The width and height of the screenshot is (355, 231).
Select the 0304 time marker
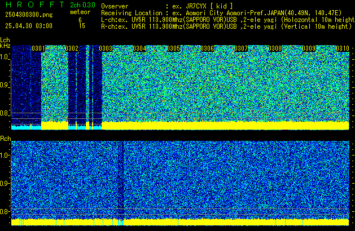(139, 48)
